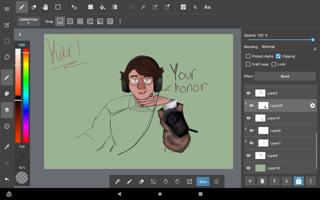
Task: Hide Layer20 with its eye icon
Action: 252,106
